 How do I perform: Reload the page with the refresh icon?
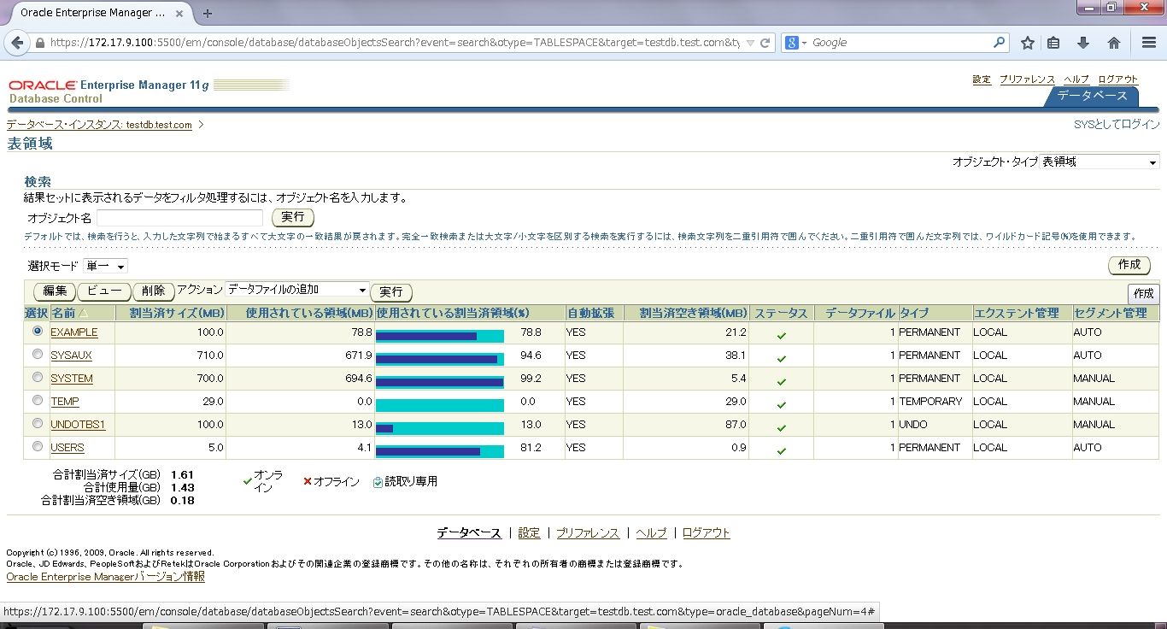[x=765, y=42]
